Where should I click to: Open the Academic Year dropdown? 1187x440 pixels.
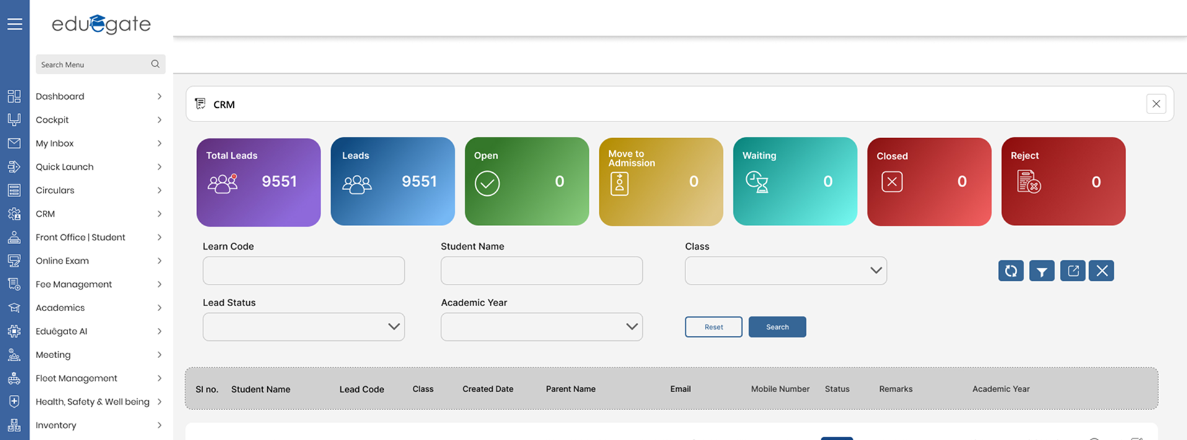click(542, 327)
